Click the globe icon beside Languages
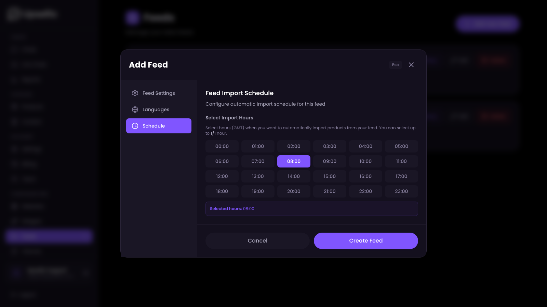 tap(135, 109)
